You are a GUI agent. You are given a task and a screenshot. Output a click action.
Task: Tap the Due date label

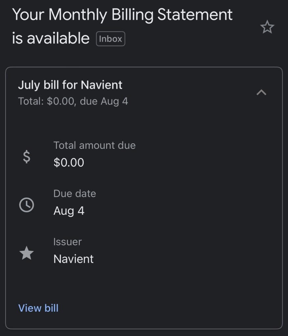point(75,193)
